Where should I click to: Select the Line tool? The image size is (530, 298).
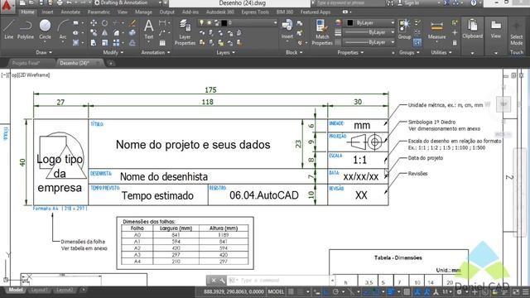click(9, 30)
